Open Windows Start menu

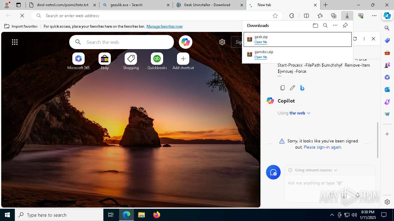tap(7, 215)
